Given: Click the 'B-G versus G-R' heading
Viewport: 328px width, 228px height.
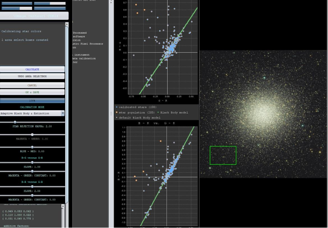Looking at the screenshot, I should click(x=32, y=158).
